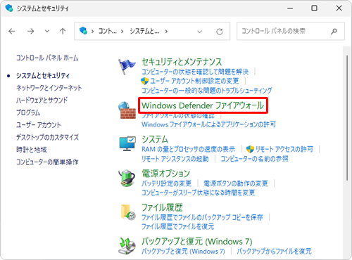This screenshot has height=260, width=352.
Task: Select システムとセキュリティ in sidebar
Action: [x=43, y=75]
